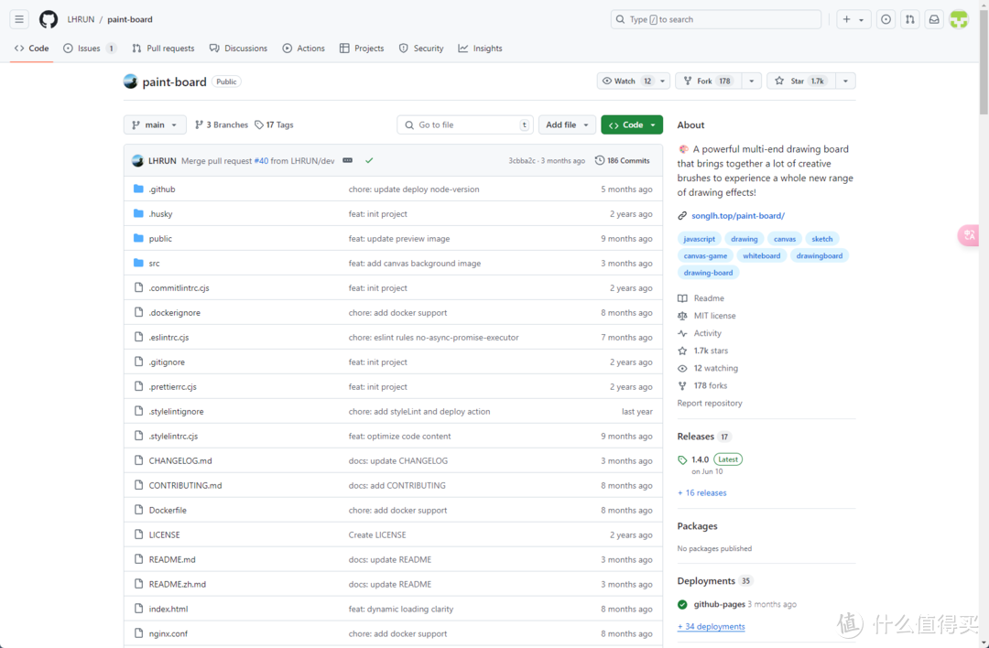Click the GitHub logo icon
The width and height of the screenshot is (989, 648).
click(x=49, y=19)
